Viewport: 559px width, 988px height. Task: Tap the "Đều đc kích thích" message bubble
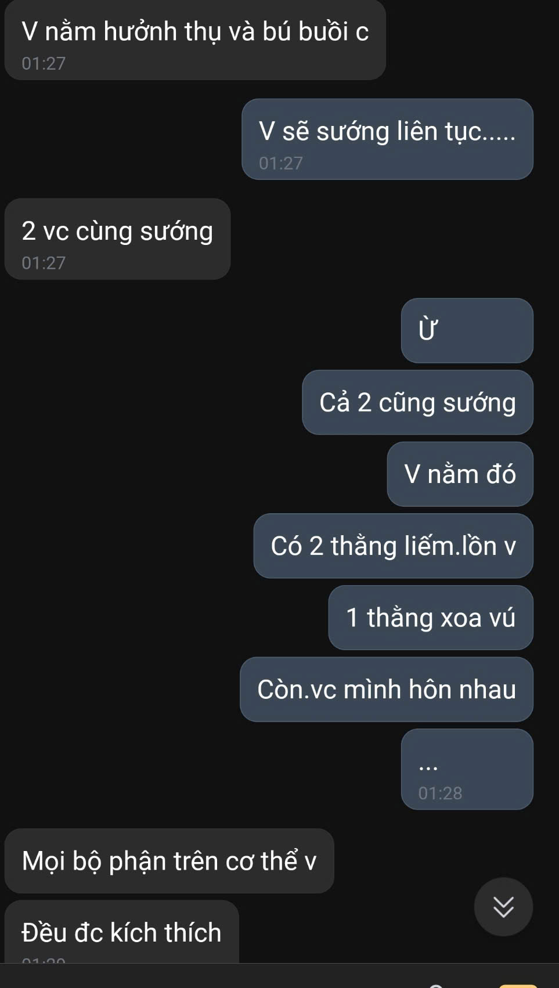tap(121, 932)
